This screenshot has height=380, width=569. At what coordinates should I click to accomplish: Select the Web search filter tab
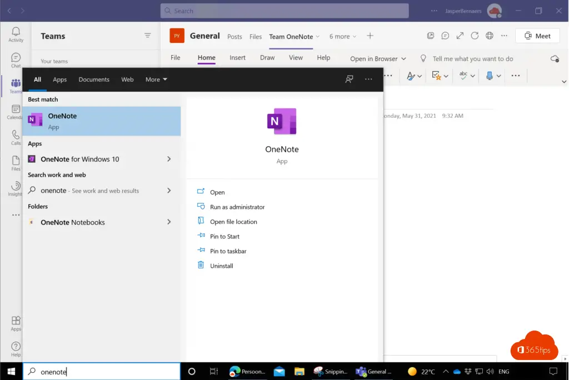point(127,79)
